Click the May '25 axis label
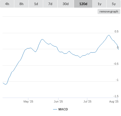 [x=28, y=101]
